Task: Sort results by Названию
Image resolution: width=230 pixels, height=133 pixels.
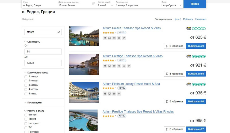Action: 201,19
